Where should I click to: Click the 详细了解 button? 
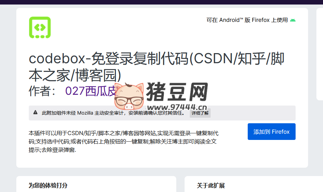(x=200, y=113)
